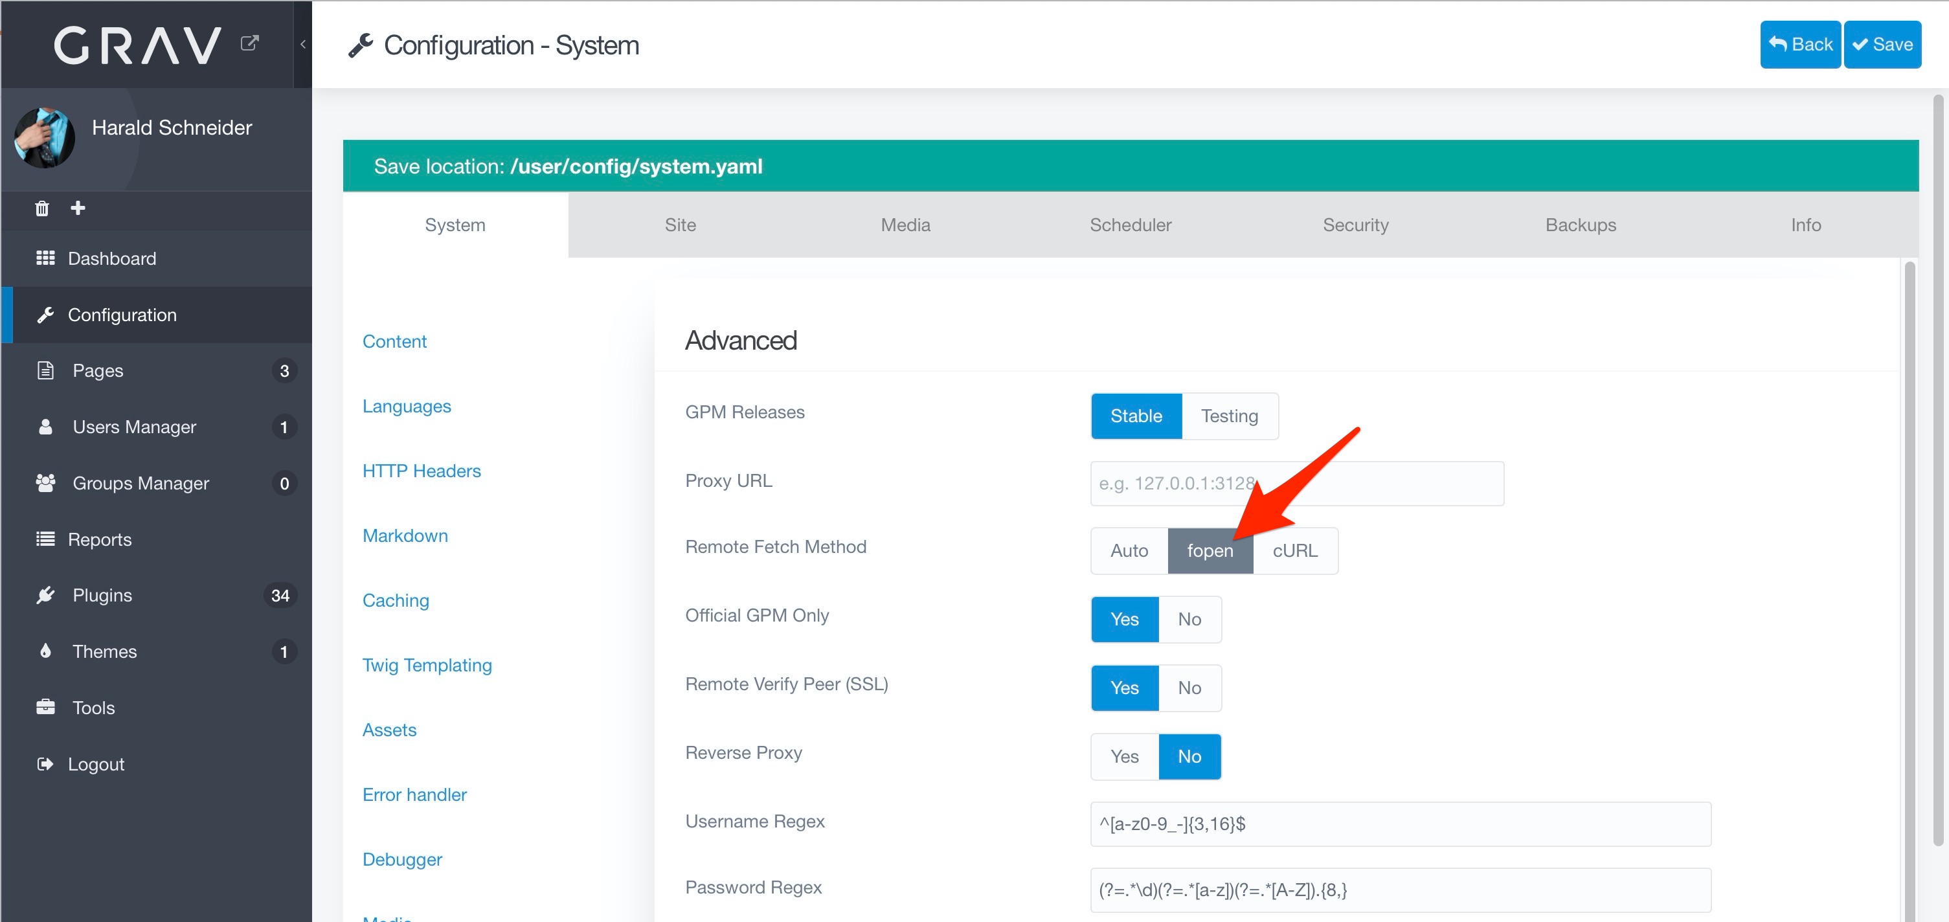
Task: Log out via the Logout entry
Action: [157, 764]
